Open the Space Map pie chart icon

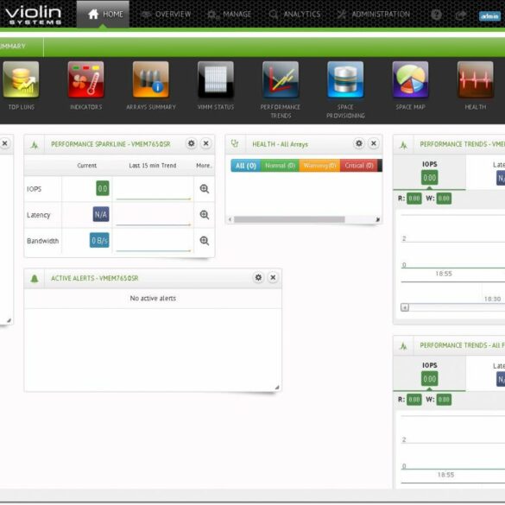(411, 79)
